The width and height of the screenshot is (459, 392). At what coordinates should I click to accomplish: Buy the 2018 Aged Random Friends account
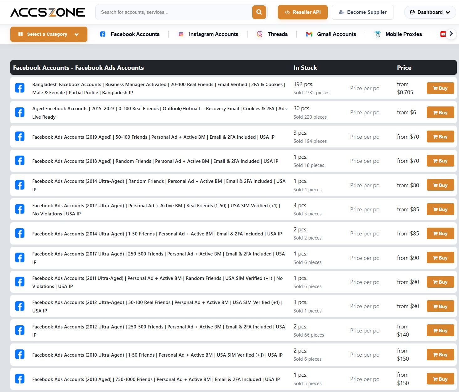point(440,161)
